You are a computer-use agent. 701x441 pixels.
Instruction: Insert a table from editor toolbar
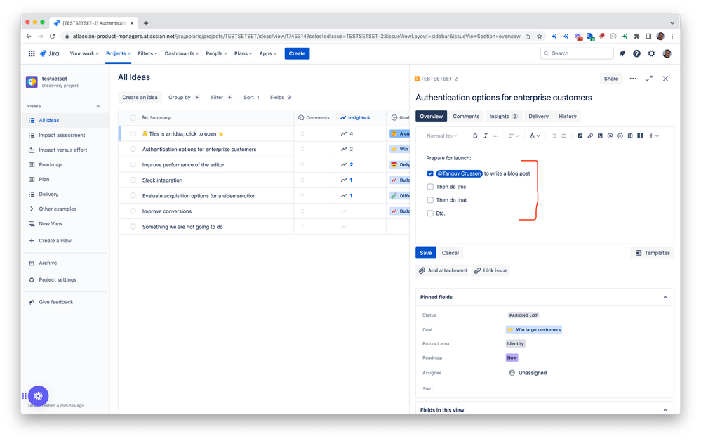630,136
